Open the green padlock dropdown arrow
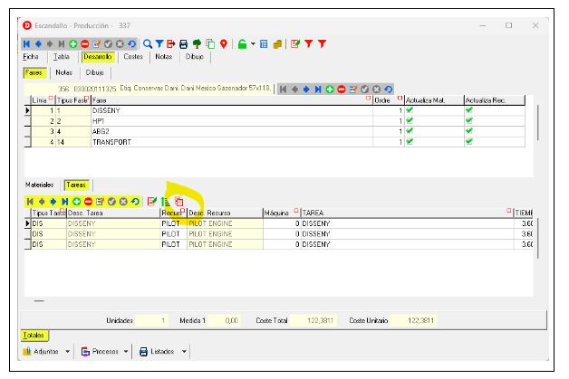The height and width of the screenshot is (379, 569). coord(251,43)
